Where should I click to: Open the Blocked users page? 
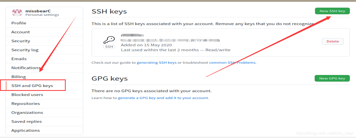pos(27,95)
